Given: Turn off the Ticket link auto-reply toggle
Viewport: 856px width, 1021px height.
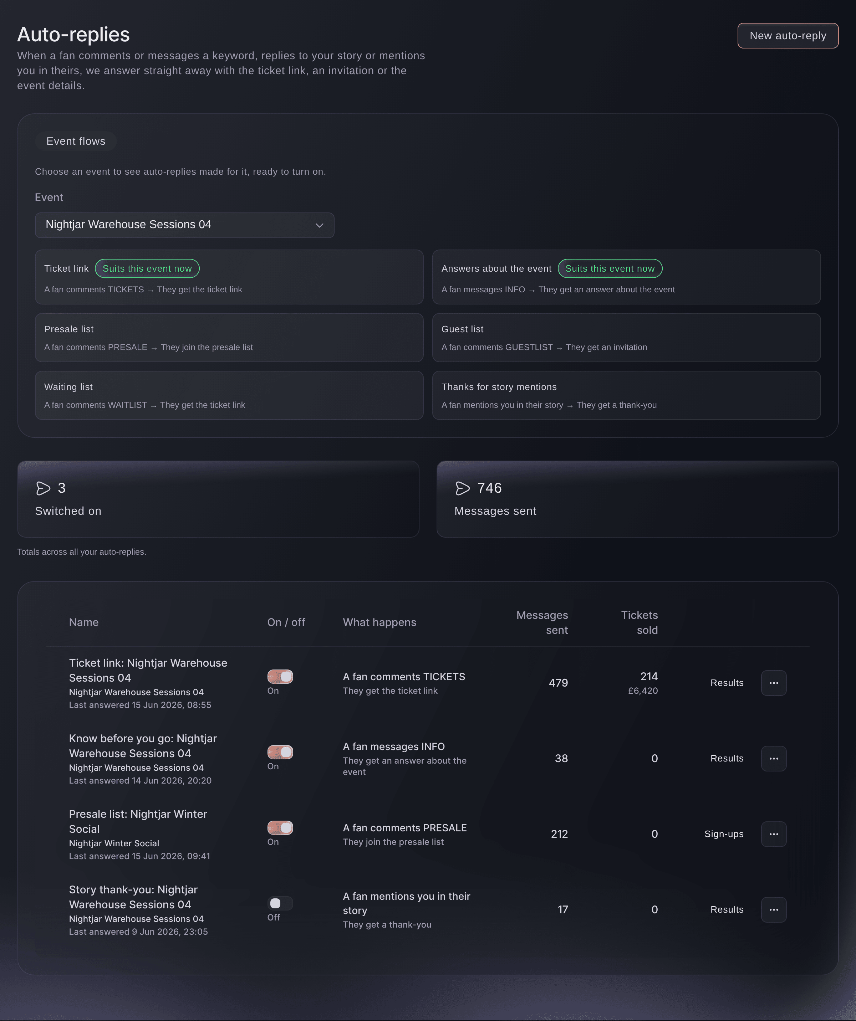Looking at the screenshot, I should coord(280,676).
